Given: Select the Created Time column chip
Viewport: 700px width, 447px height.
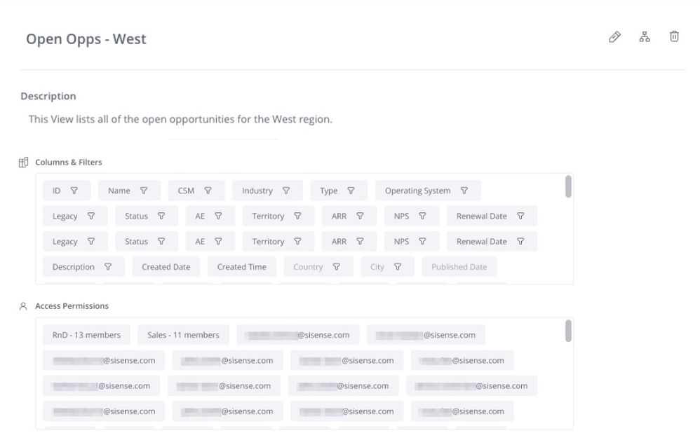Looking at the screenshot, I should click(x=241, y=267).
